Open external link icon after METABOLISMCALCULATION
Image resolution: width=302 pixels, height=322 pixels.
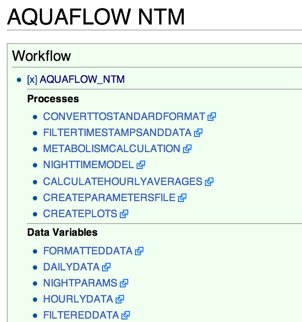[x=187, y=149]
